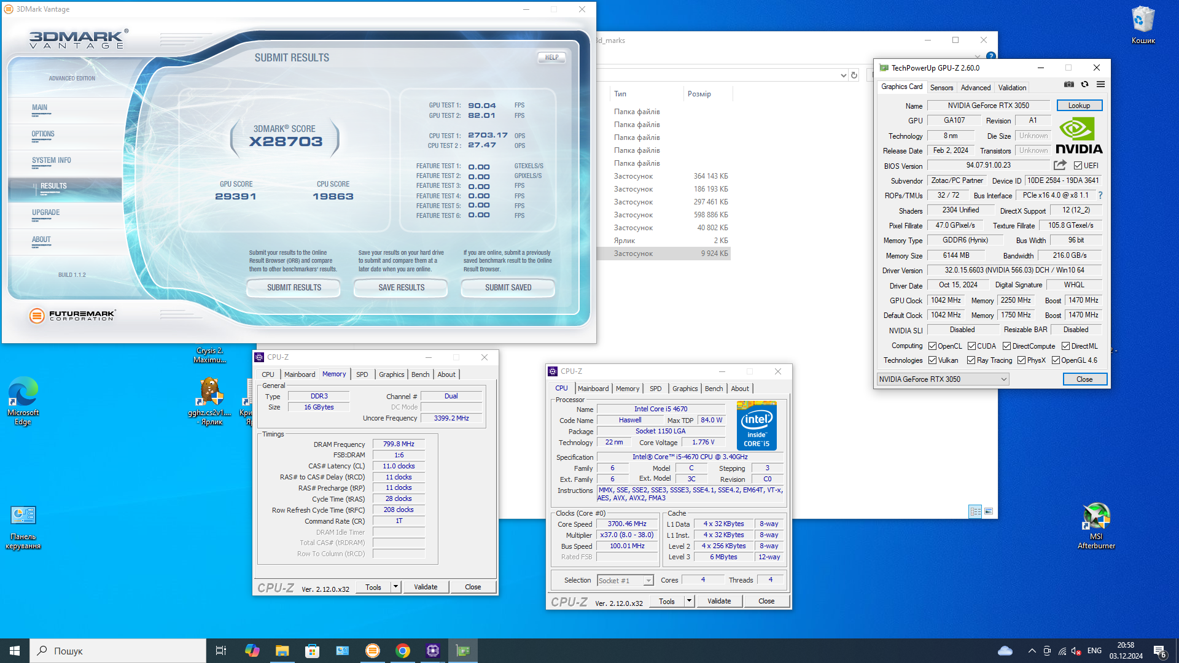
Task: Click the OneDrive cloud tray icon
Action: coord(1005,651)
